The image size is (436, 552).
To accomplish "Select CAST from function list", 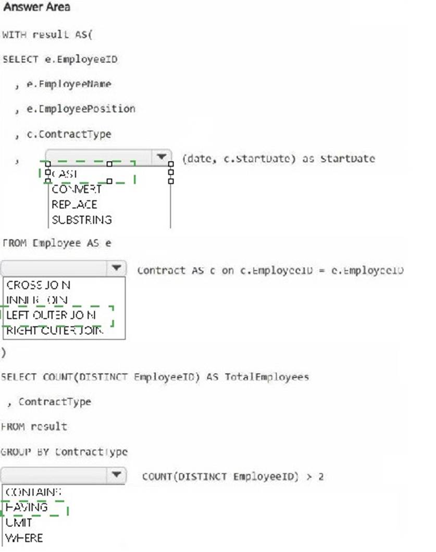I will (65, 174).
